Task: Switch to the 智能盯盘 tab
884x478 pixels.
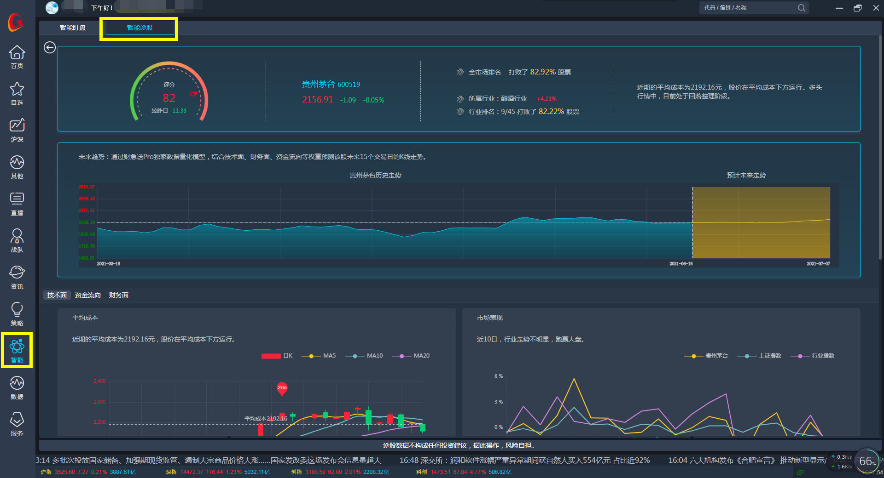Action: [73, 28]
